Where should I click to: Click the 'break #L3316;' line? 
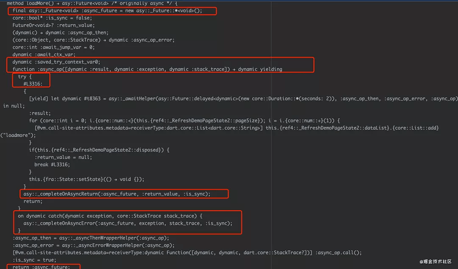52,165
